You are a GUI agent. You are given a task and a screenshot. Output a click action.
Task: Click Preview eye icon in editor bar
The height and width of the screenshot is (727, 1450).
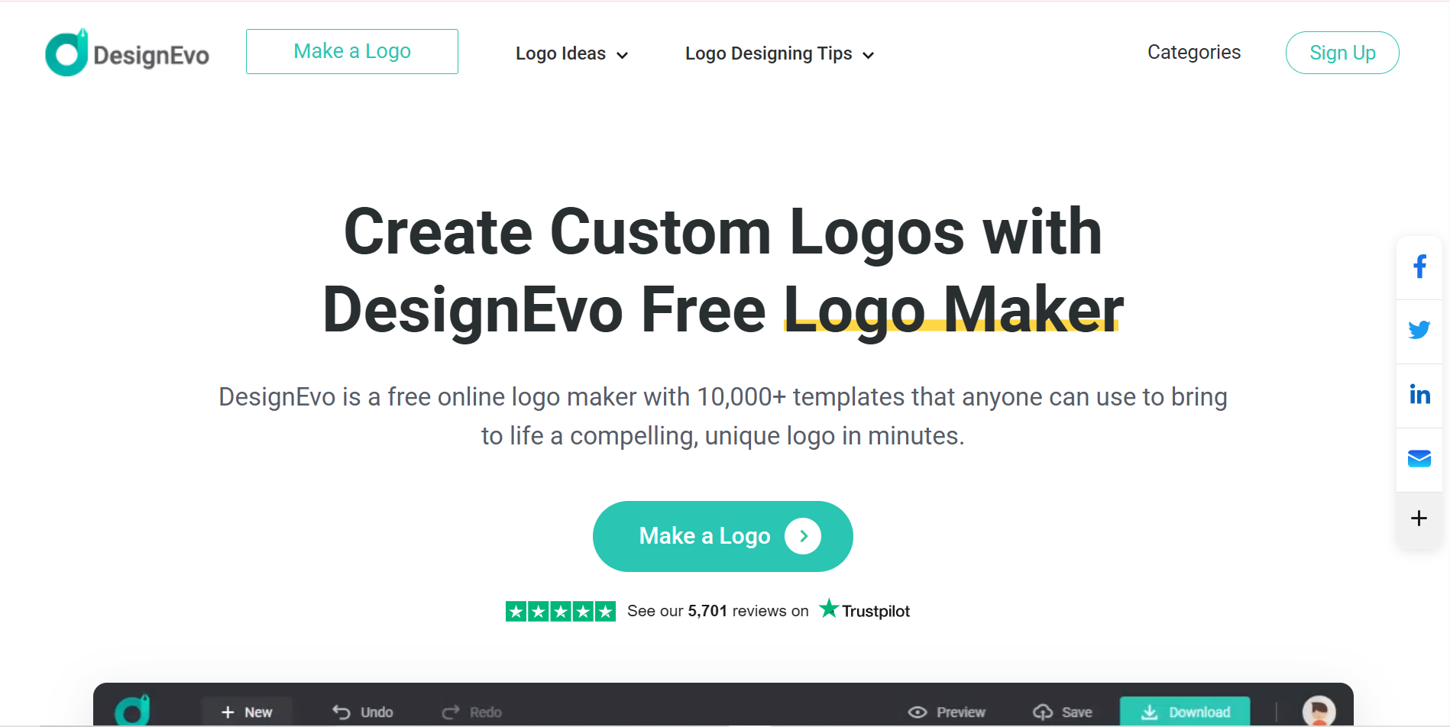click(917, 712)
